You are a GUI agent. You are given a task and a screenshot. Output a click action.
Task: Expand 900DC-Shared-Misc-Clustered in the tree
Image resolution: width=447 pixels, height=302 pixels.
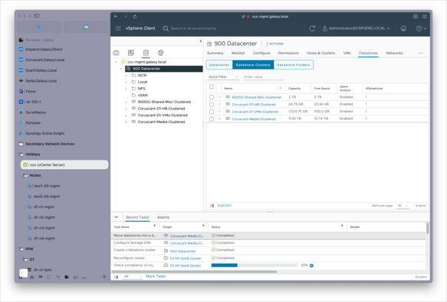click(126, 102)
